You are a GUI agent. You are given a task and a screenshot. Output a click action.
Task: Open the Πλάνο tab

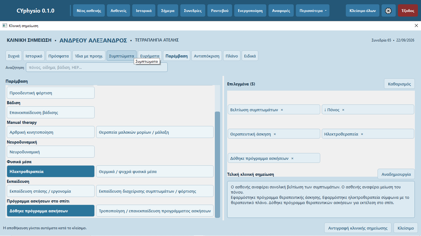pos(232,56)
